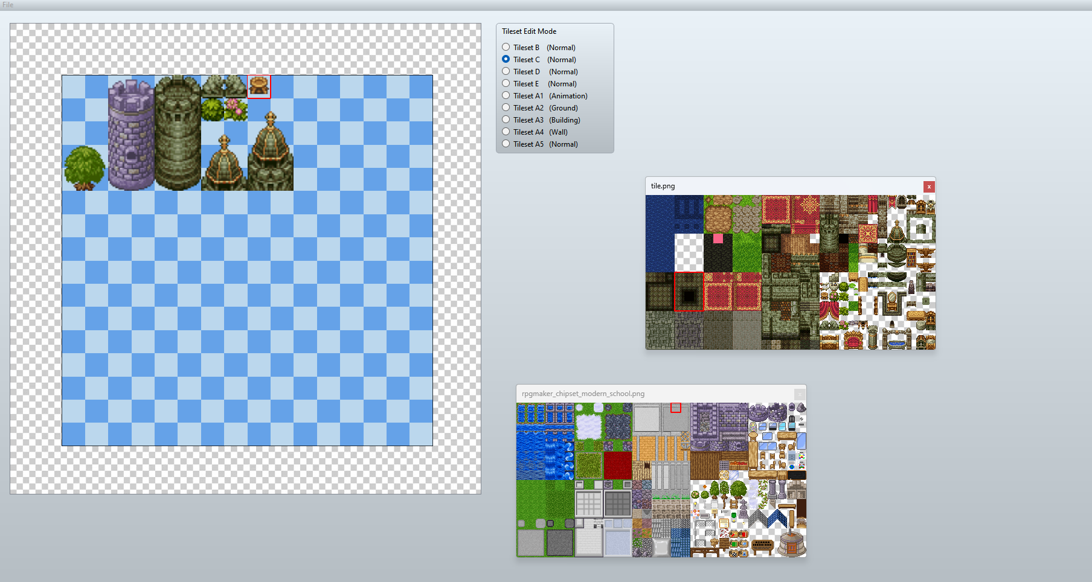Select Tileset D (Normal) mode
This screenshot has width=1092, height=582.
[540, 71]
